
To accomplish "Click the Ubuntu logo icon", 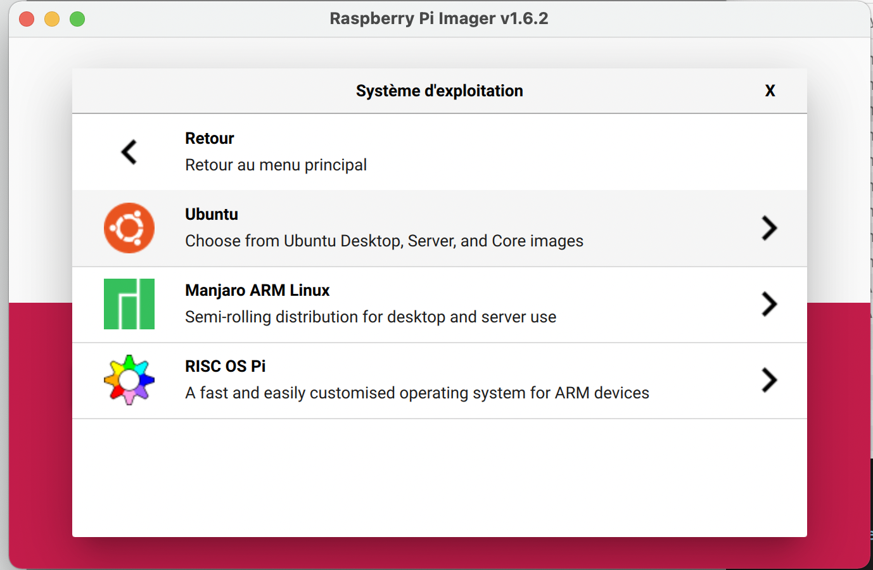I will pos(129,228).
